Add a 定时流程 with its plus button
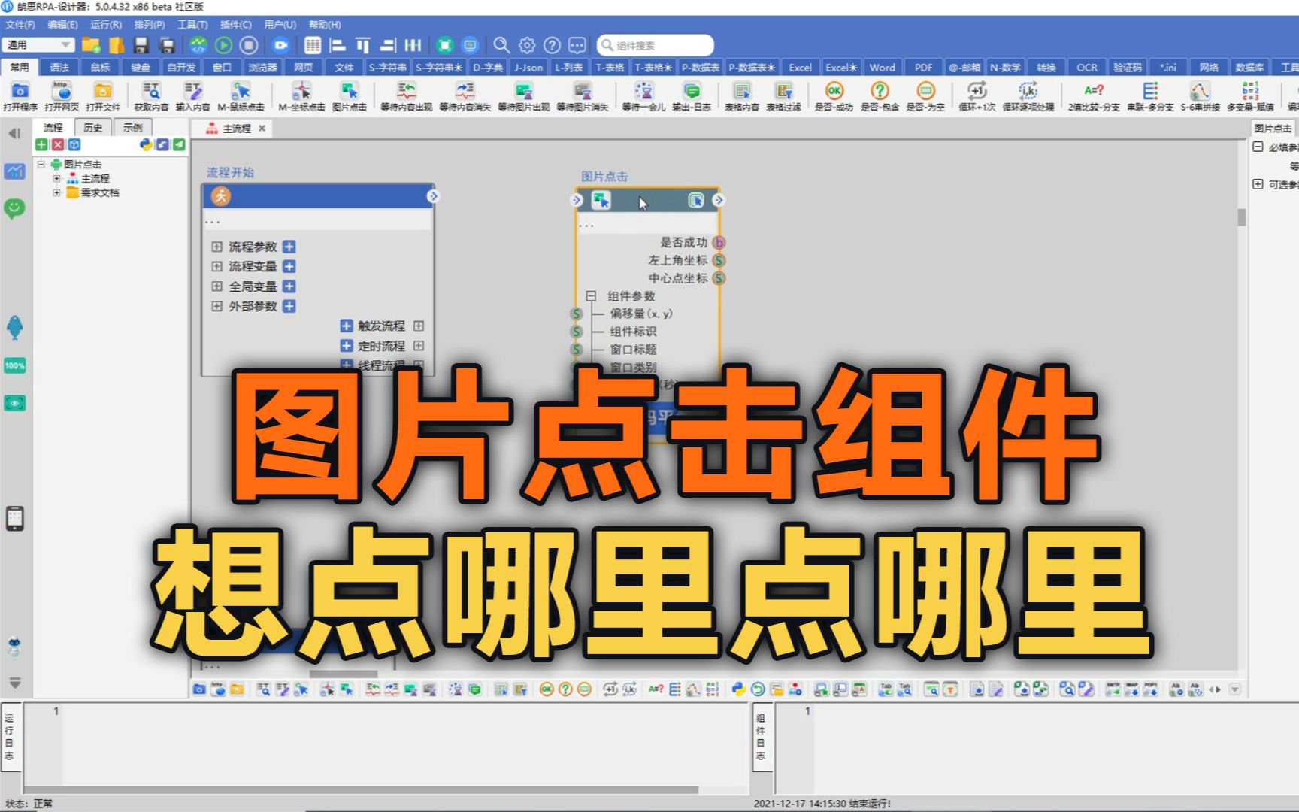The image size is (1299, 812). [x=346, y=346]
